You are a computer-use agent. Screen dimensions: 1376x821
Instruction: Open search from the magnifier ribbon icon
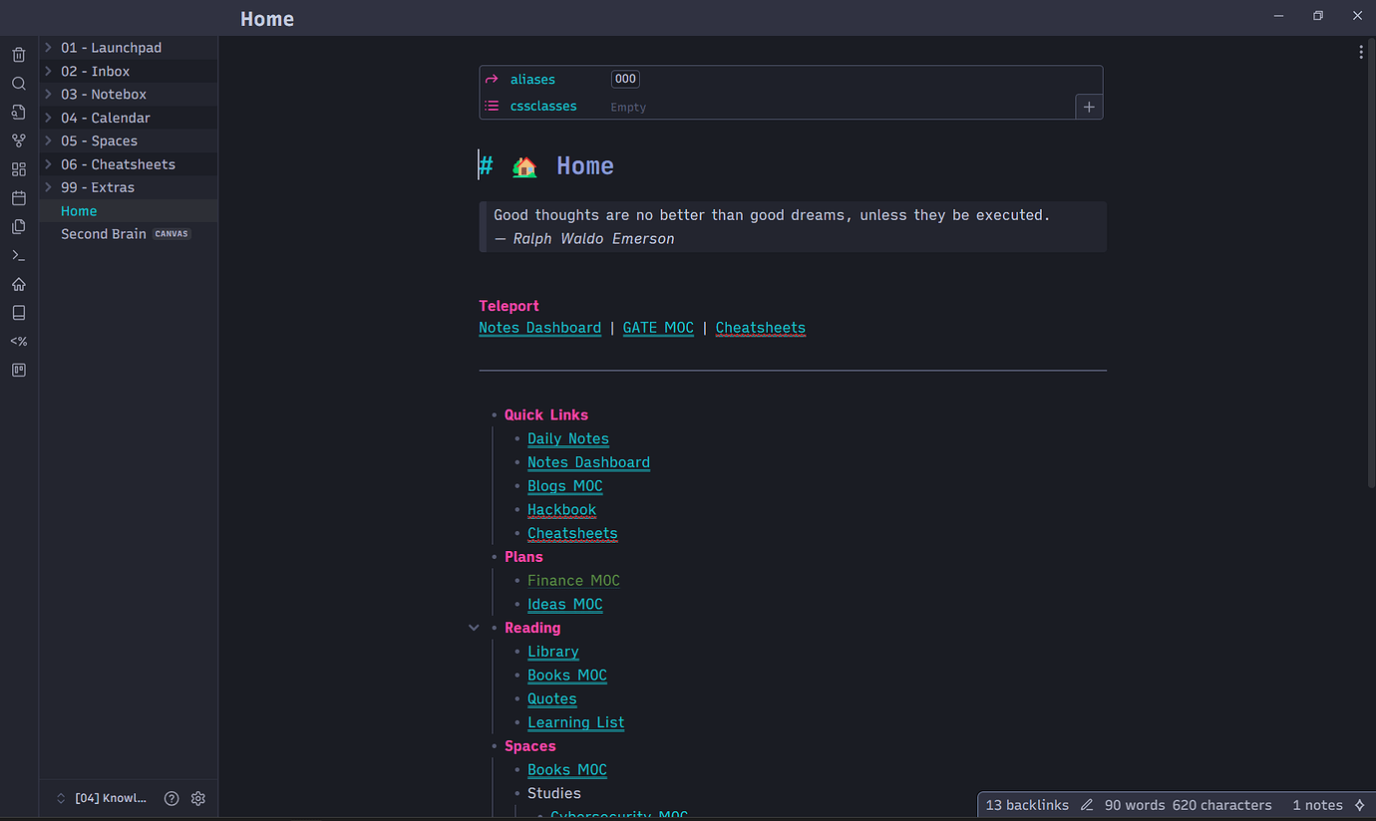coord(18,84)
